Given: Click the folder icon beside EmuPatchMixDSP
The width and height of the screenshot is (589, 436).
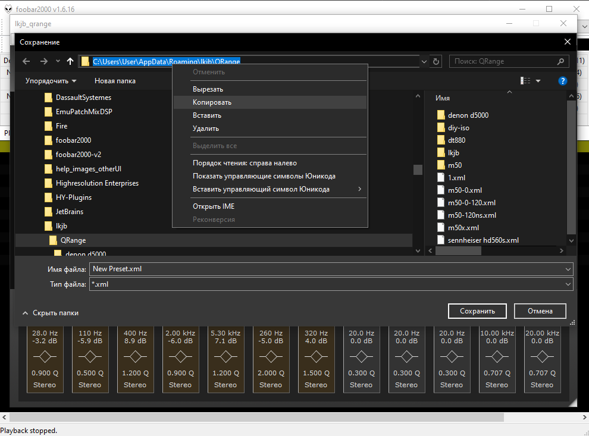Looking at the screenshot, I should pos(48,112).
